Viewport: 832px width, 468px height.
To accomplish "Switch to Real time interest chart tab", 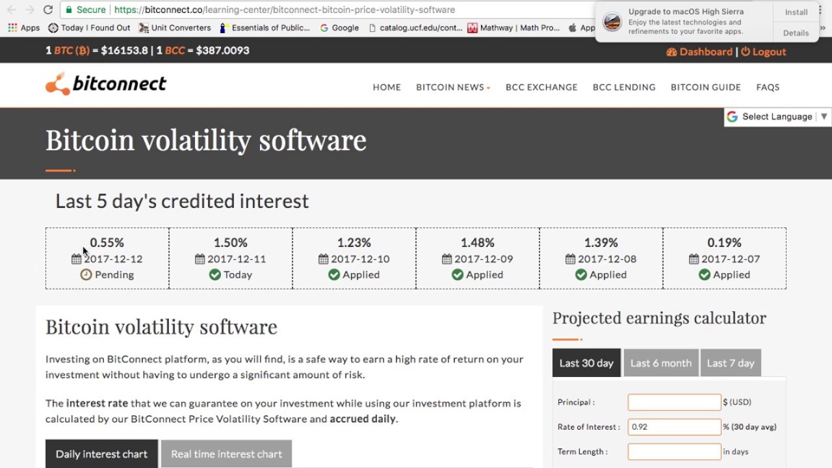I will click(226, 454).
